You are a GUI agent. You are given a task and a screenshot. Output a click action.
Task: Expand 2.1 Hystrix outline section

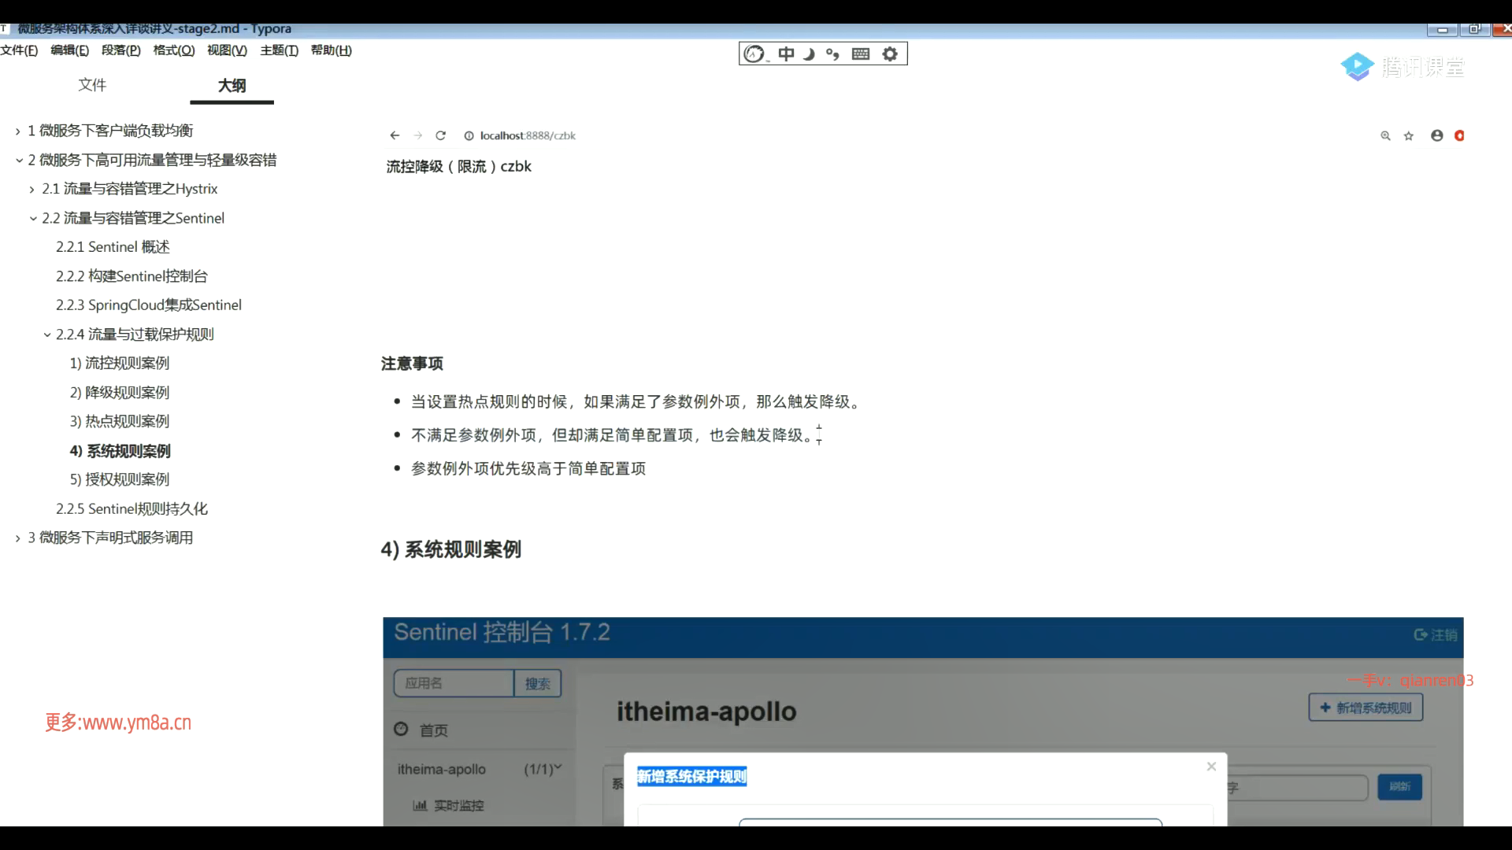[31, 190]
